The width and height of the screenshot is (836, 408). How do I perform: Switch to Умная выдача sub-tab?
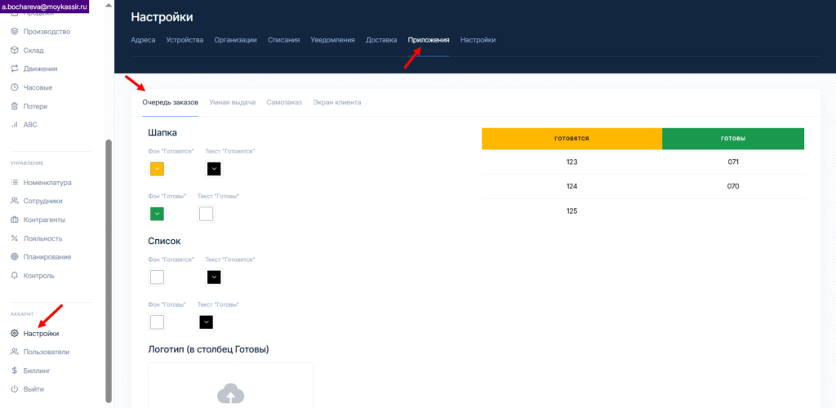tap(233, 102)
